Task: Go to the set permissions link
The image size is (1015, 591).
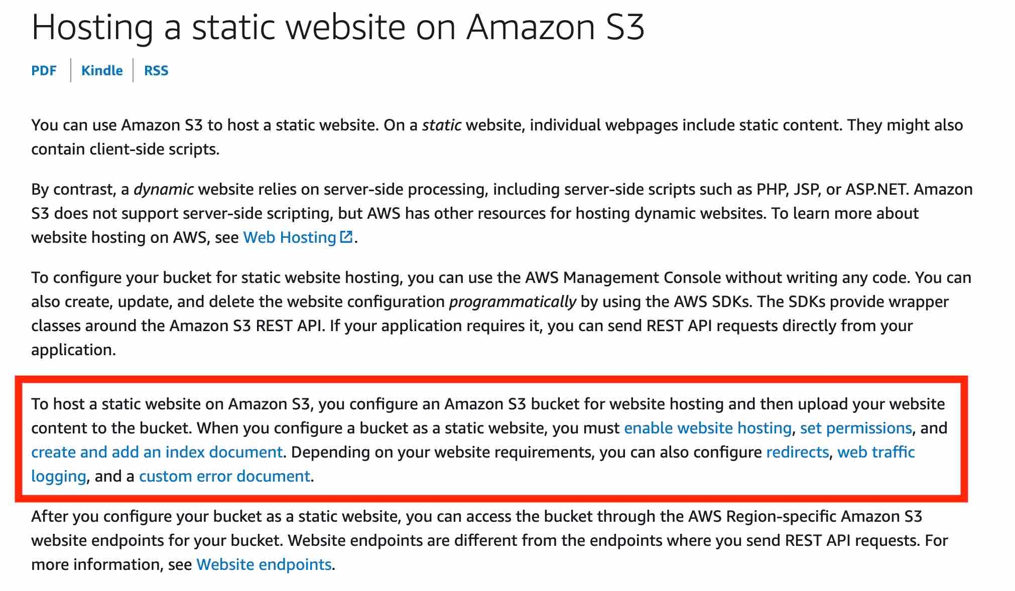Action: coord(856,428)
